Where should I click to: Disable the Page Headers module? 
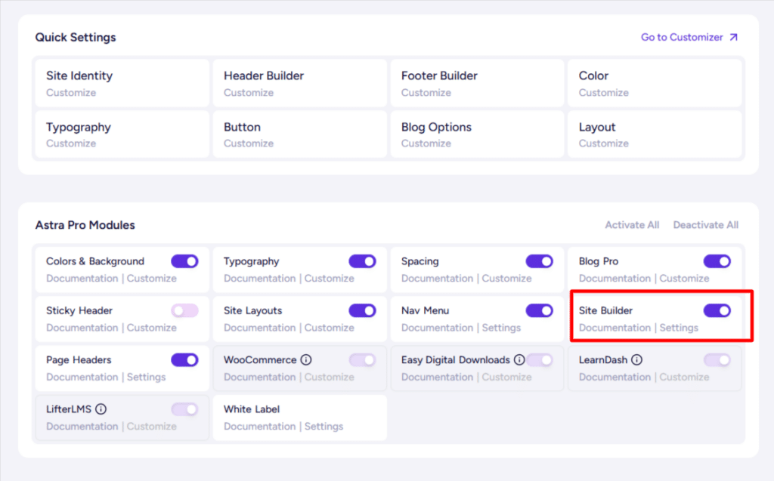184,359
